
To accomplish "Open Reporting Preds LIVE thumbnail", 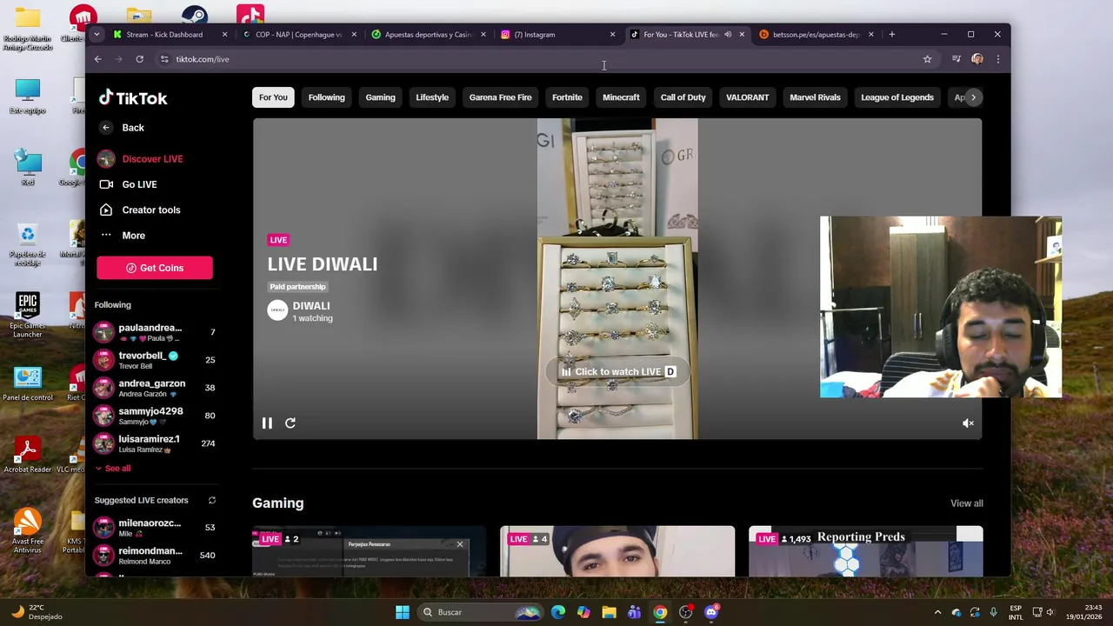I will (865, 551).
